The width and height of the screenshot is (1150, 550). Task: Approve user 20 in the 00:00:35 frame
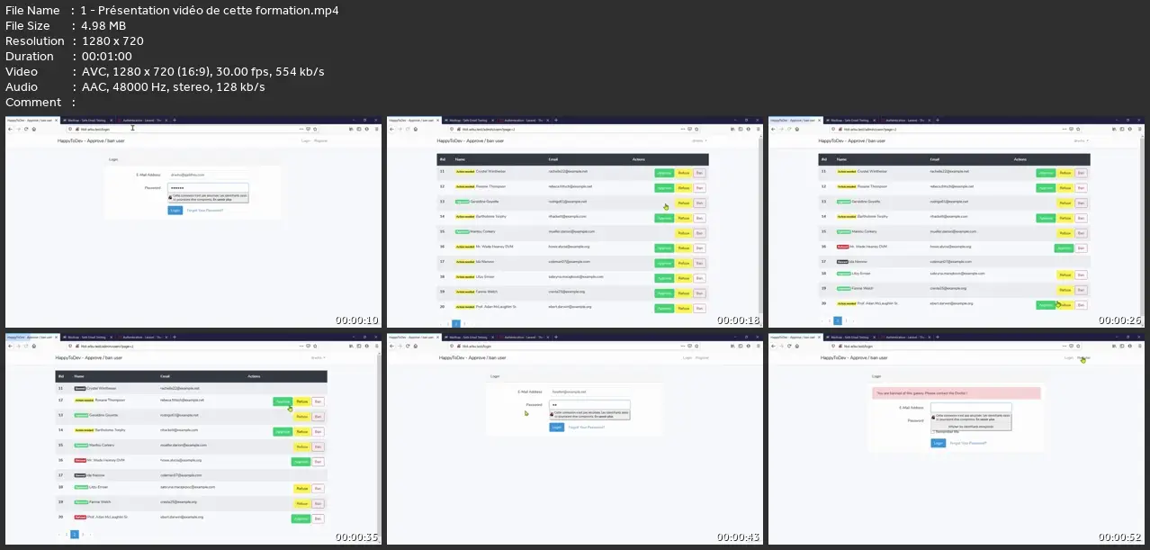point(301,518)
